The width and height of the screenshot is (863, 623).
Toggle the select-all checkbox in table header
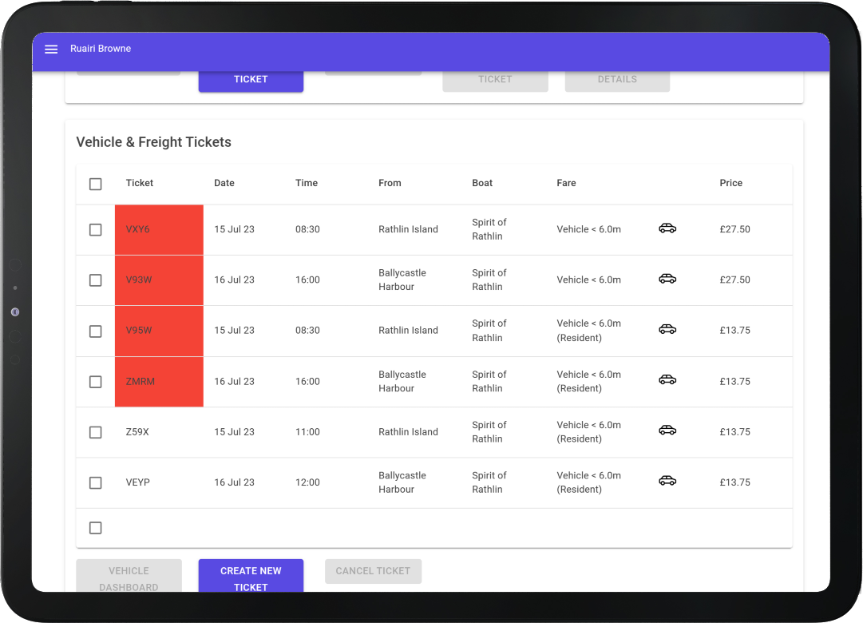click(x=96, y=184)
